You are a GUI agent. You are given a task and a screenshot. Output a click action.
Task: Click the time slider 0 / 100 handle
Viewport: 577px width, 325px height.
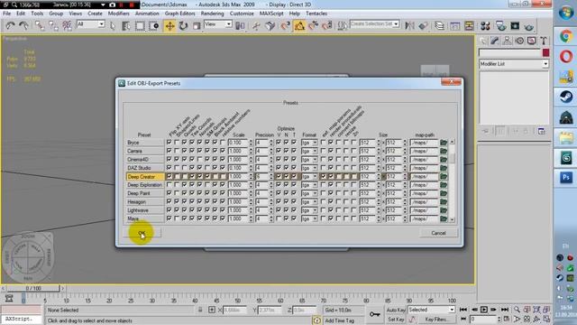[33, 288]
